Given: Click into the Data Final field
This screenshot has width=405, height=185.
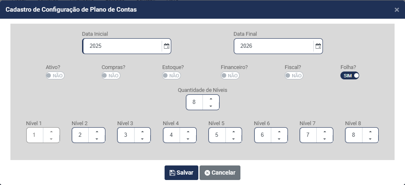Looking at the screenshot, I should pos(273,46).
